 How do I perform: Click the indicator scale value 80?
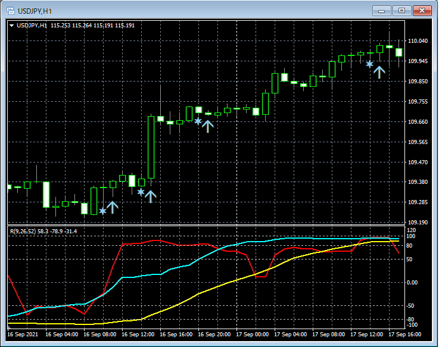[x=409, y=246]
